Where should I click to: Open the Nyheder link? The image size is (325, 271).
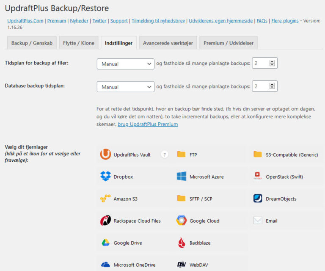(79, 21)
